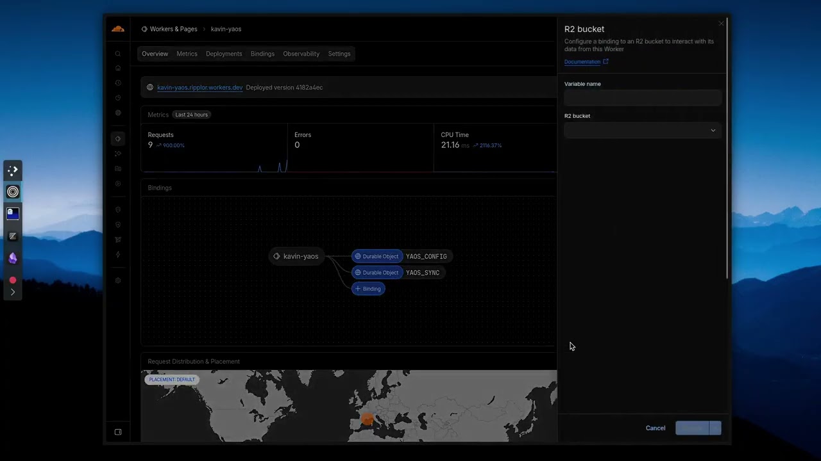Open the split arrow beside submit button
The height and width of the screenshot is (461, 821).
coord(715,428)
